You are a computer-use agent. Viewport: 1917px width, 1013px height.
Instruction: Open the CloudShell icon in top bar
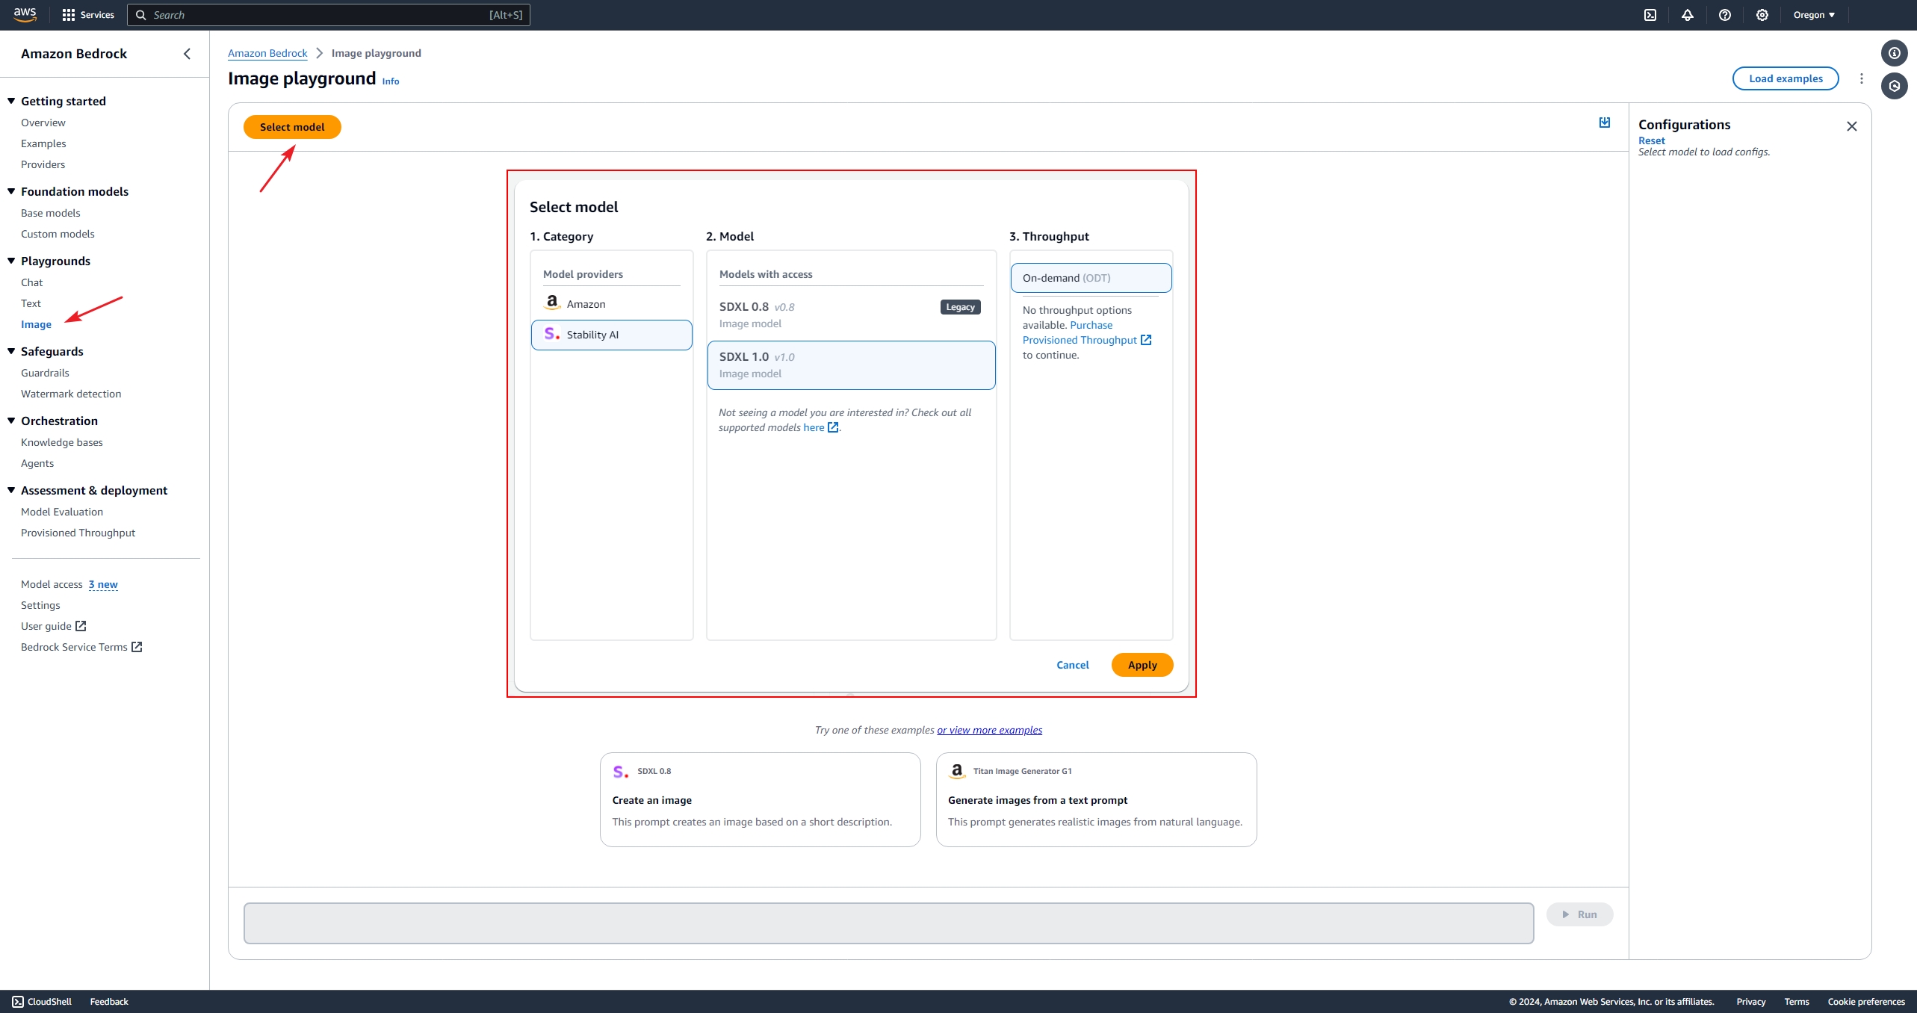click(1650, 15)
